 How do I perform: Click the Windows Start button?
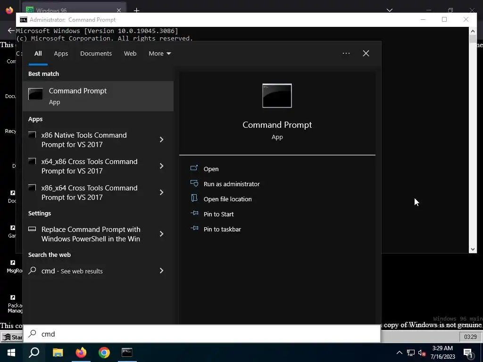point(11,353)
